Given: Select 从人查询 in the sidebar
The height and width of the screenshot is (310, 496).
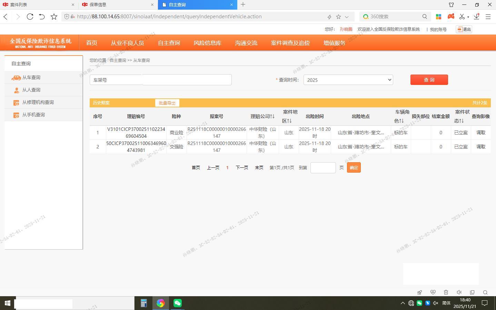Looking at the screenshot, I should pos(31,90).
